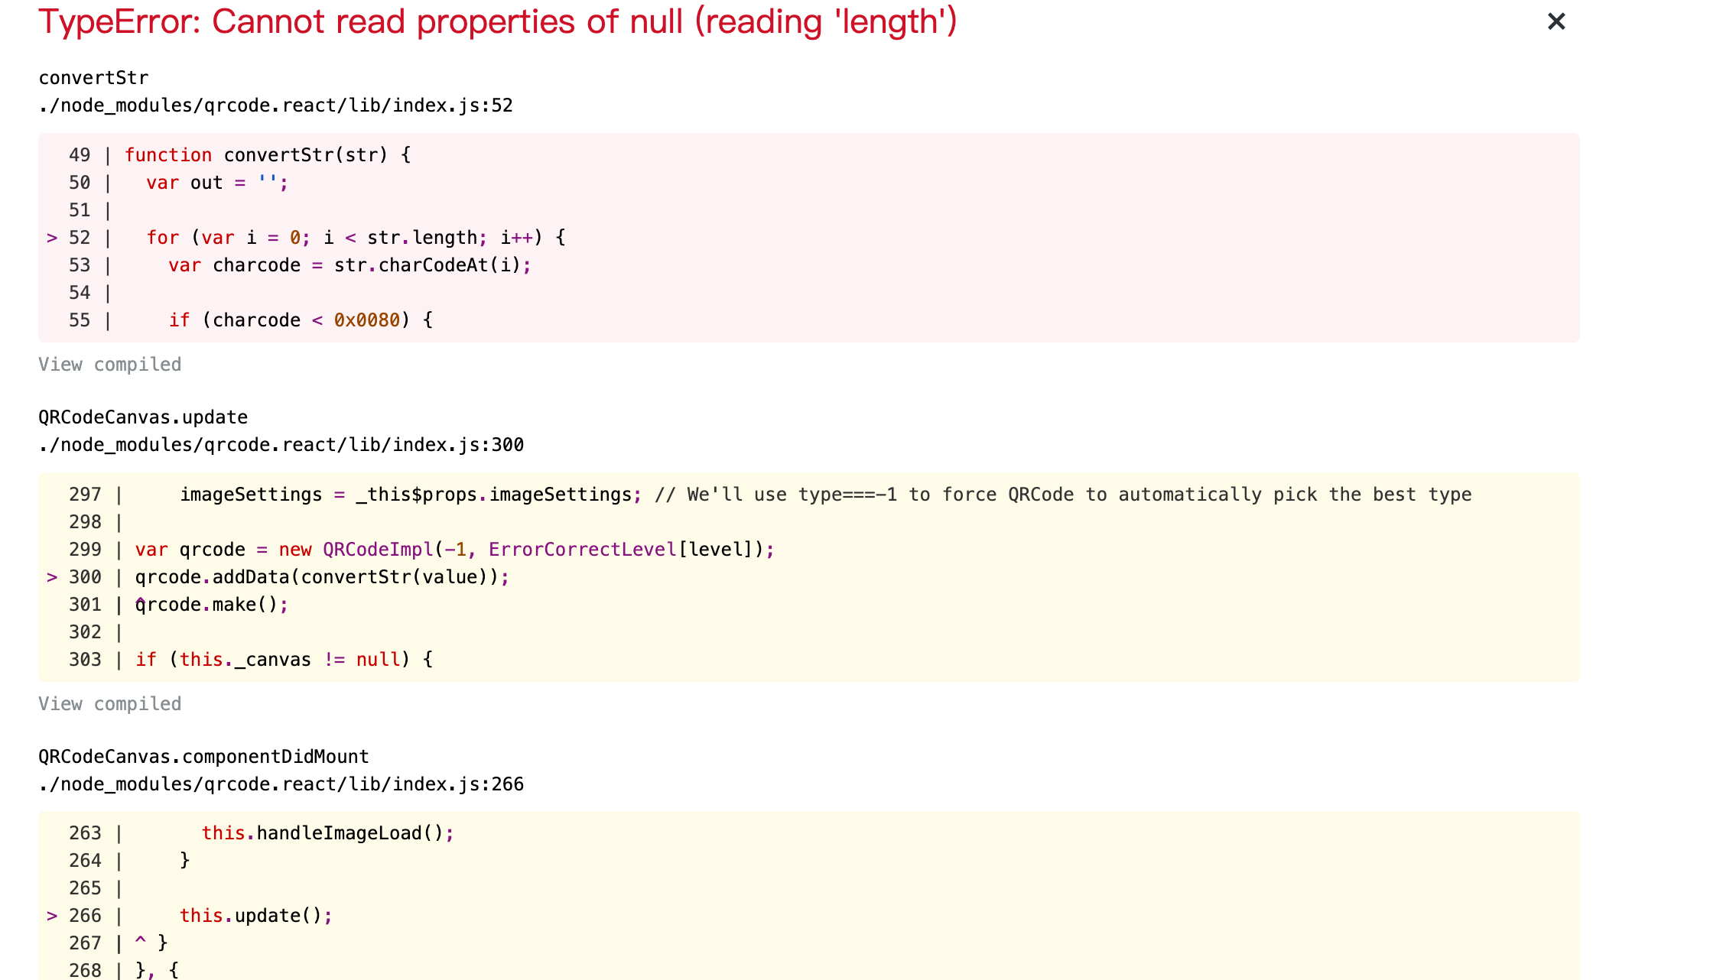The image size is (1710, 980).
Task: Click the arrow marker beside line 266
Action: (x=52, y=915)
